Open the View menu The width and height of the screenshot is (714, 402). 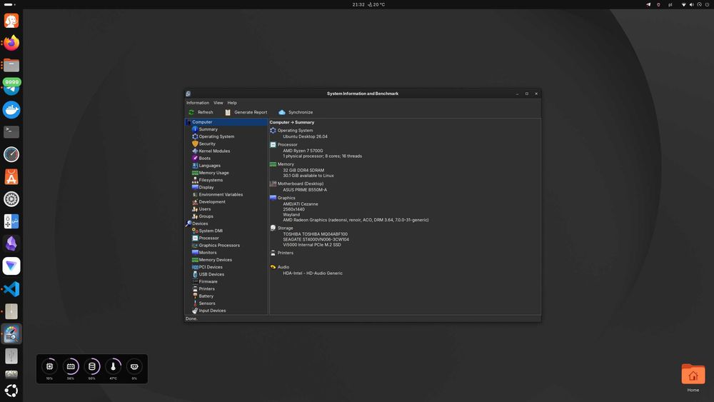click(218, 103)
